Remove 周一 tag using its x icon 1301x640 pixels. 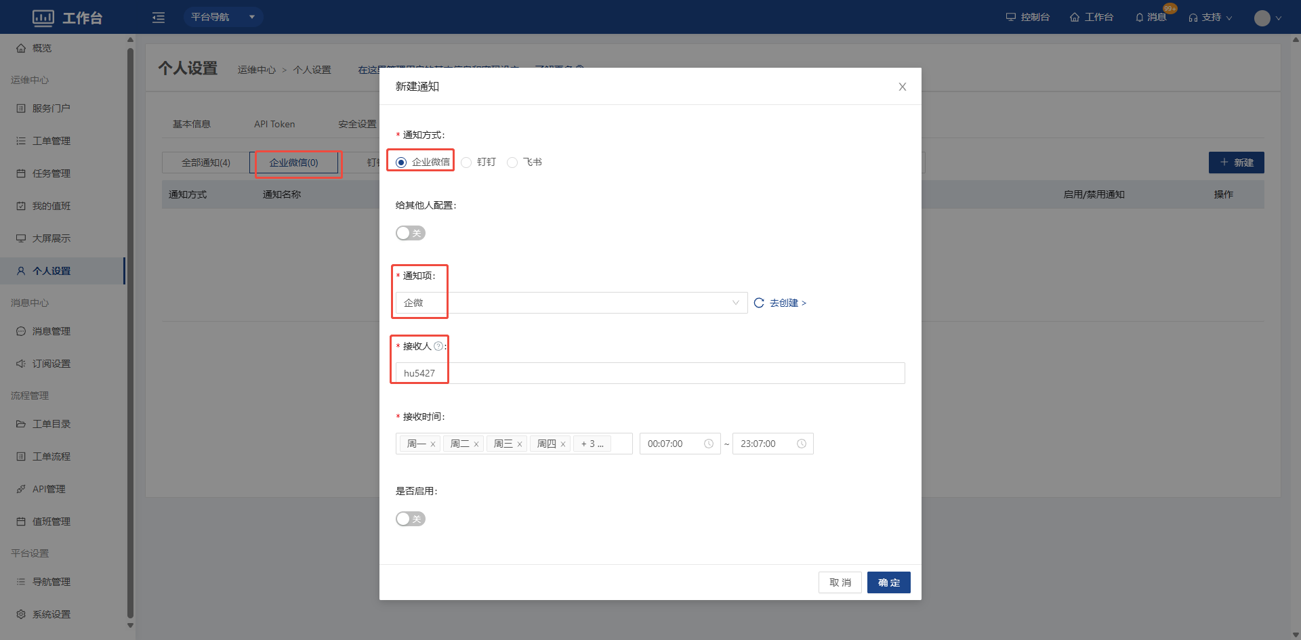click(x=433, y=444)
